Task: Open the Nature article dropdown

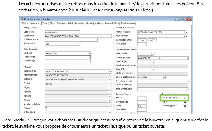Action: pyautogui.click(x=78, y=44)
